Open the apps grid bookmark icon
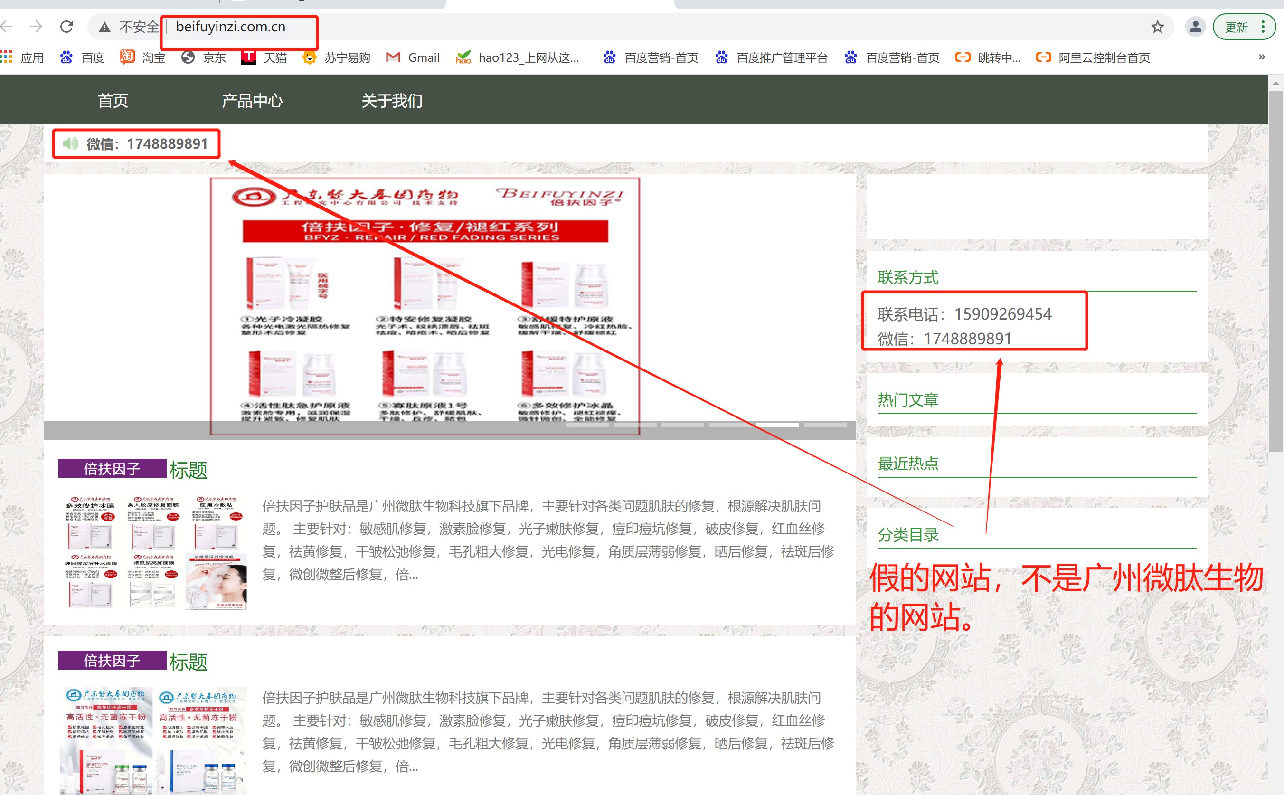Image resolution: width=1284 pixels, height=795 pixels. [x=6, y=57]
